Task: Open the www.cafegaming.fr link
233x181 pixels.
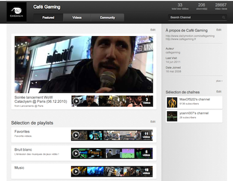Action: pos(181,39)
